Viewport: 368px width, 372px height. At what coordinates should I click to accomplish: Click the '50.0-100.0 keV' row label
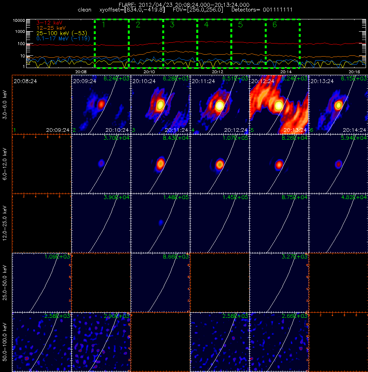coord(5,342)
